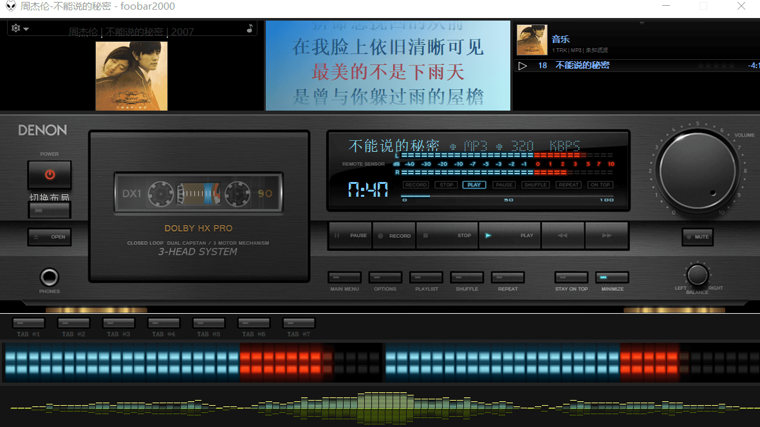Click the right VU peak meter bar

pos(572,363)
